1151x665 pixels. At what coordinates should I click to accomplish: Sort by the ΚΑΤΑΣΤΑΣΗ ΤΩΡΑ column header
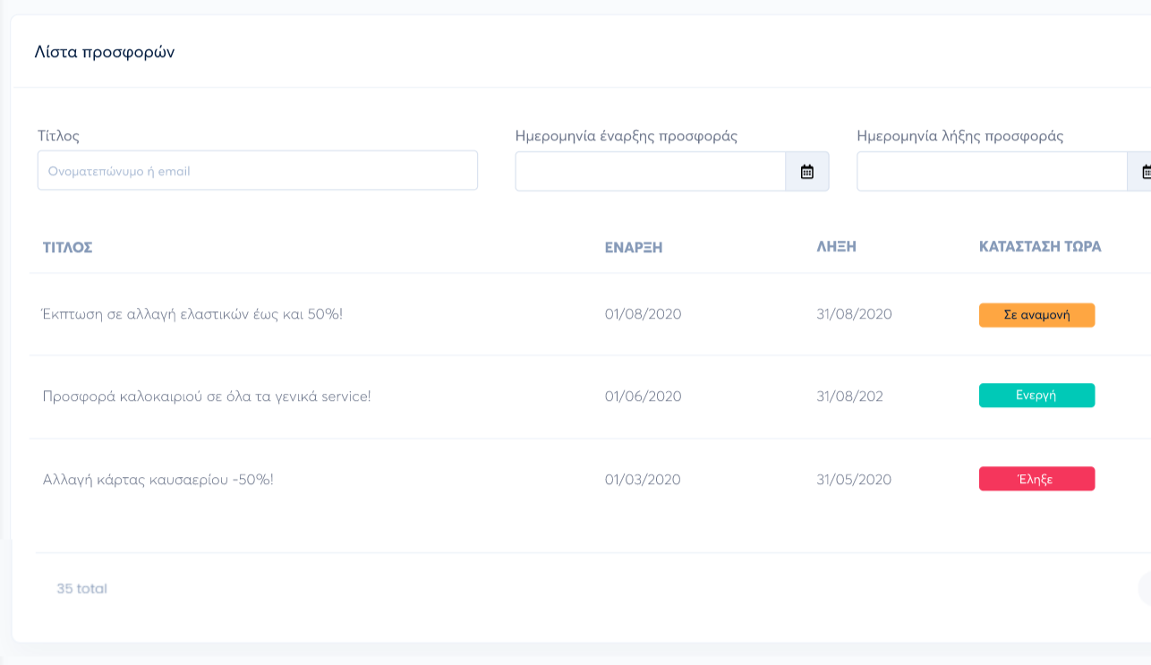point(1040,246)
